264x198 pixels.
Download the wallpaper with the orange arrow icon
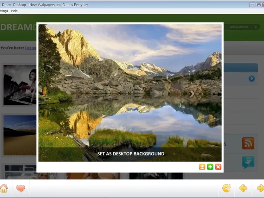click(x=202, y=167)
